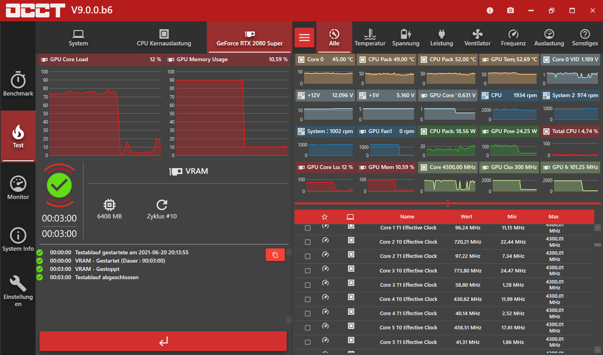Open Einstellungen wrench settings
603x355 pixels.
pos(18,291)
